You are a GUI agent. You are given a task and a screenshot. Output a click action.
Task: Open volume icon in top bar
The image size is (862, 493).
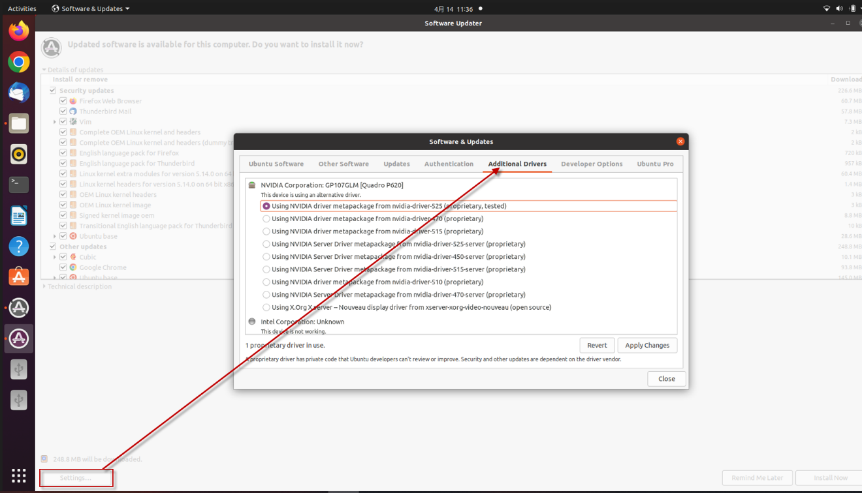pos(838,8)
